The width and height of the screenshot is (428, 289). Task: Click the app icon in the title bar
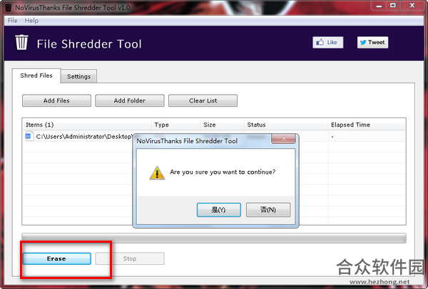coord(8,7)
